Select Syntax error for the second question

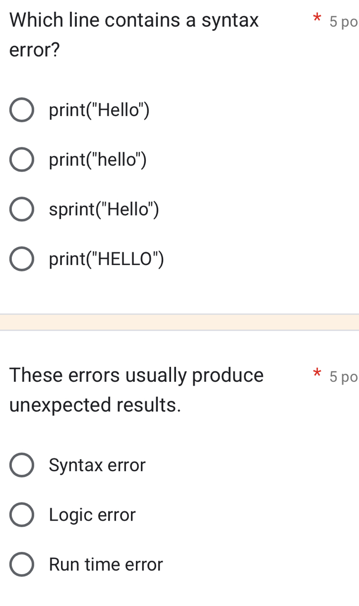click(21, 465)
